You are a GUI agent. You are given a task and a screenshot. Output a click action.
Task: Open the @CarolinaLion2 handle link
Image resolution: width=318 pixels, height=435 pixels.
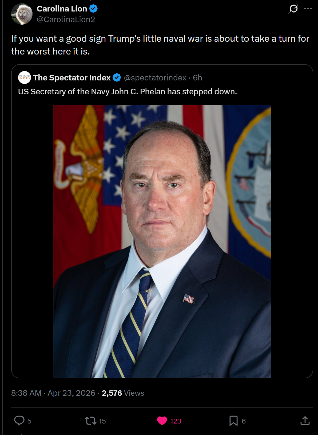point(66,20)
